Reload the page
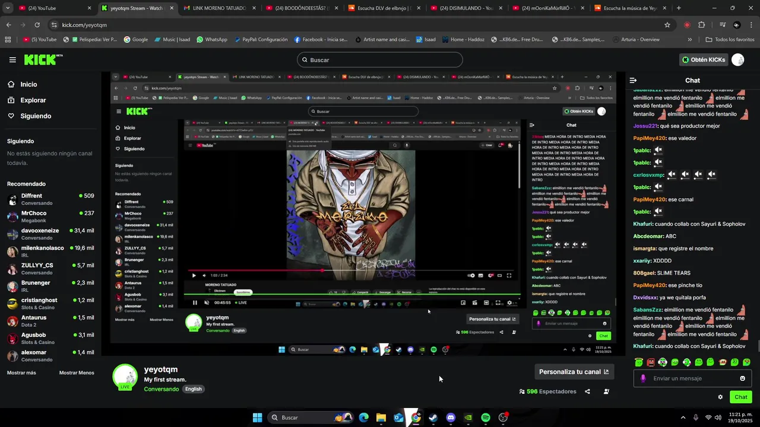Viewport: 760px width, 427px height. (37, 25)
